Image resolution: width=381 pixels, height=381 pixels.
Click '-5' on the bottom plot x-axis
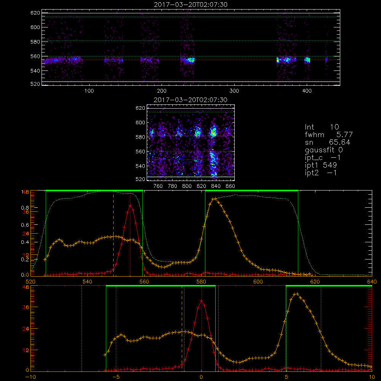pos(116,377)
